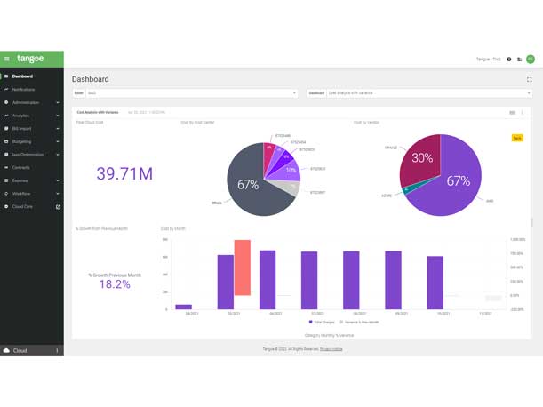Open Contracts from the sidebar
This screenshot has height=407, width=543.
tap(21, 167)
